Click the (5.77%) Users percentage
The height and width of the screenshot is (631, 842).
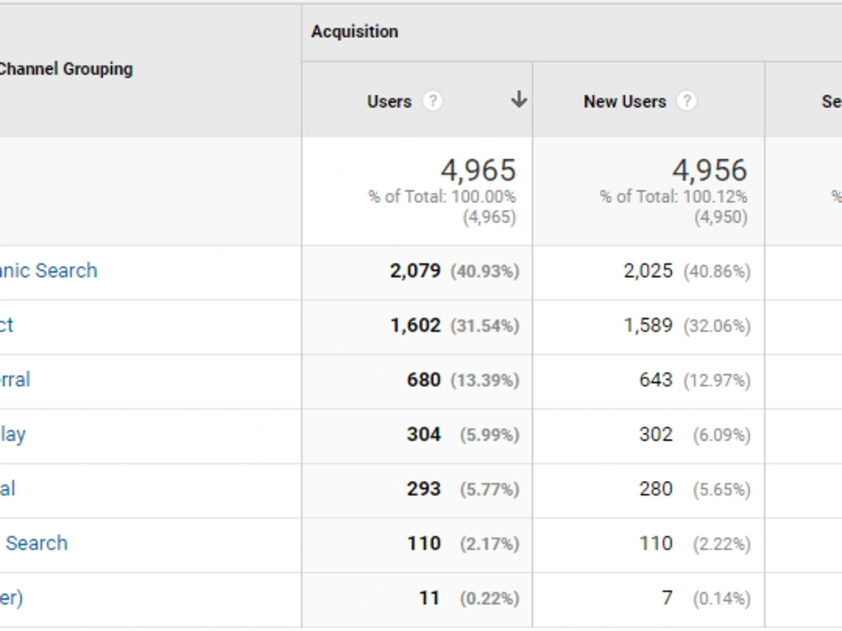[490, 490]
